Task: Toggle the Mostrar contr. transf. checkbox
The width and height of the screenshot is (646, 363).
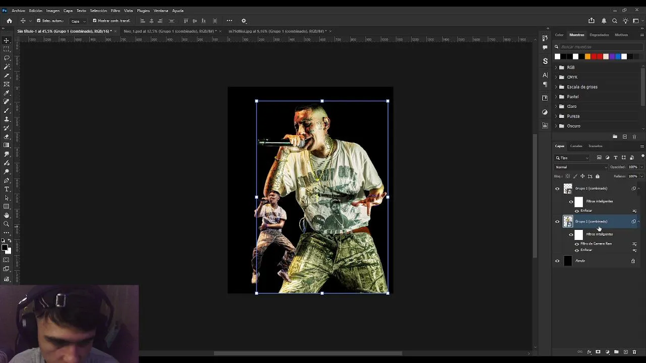Action: pyautogui.click(x=94, y=21)
